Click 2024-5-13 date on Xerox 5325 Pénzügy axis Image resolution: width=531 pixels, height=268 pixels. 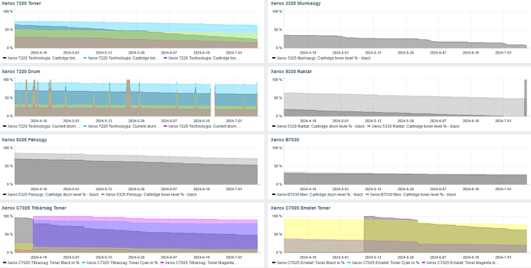104,189
